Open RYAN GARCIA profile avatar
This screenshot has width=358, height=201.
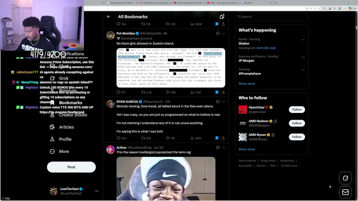[110, 104]
